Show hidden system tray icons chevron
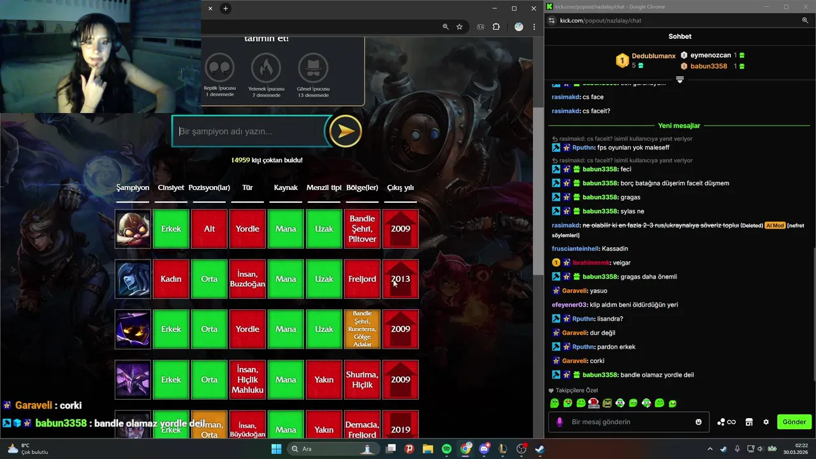The width and height of the screenshot is (816, 459). [x=710, y=449]
